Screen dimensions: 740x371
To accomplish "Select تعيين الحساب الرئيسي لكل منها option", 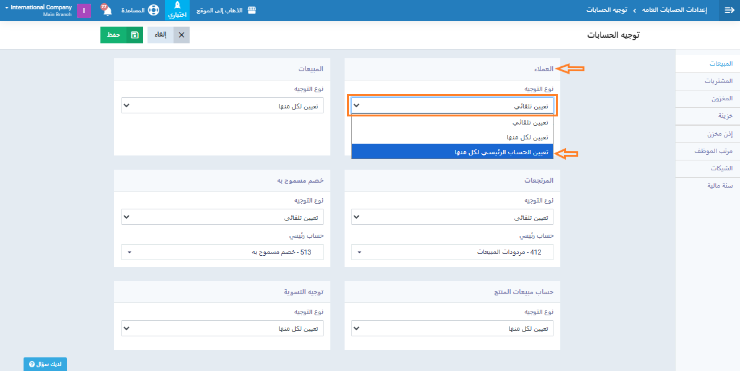I will [452, 152].
